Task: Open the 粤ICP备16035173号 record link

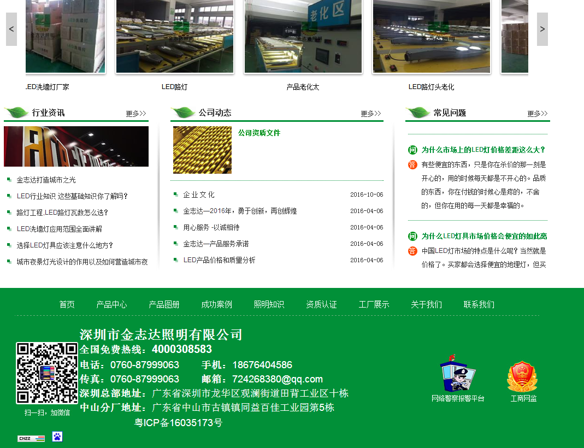Action: click(179, 423)
